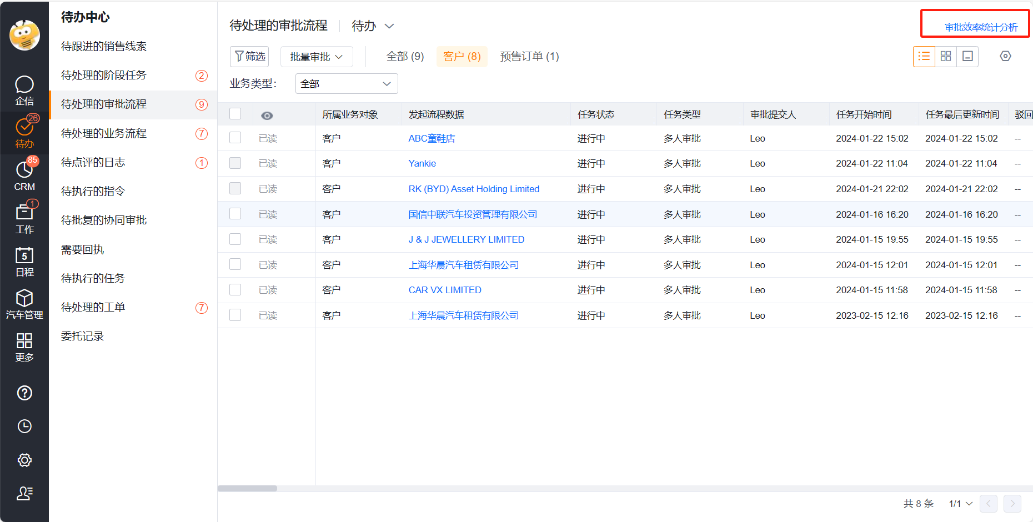This screenshot has height=522, width=1033.
Task: Switch to split panel view icon
Action: (x=967, y=56)
